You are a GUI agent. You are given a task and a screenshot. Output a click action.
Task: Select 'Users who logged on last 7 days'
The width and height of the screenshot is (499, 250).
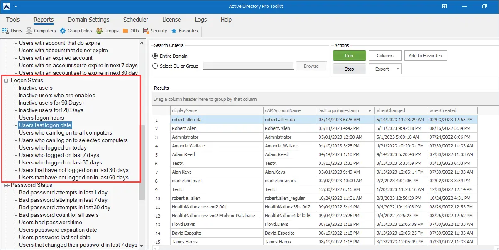coord(59,155)
